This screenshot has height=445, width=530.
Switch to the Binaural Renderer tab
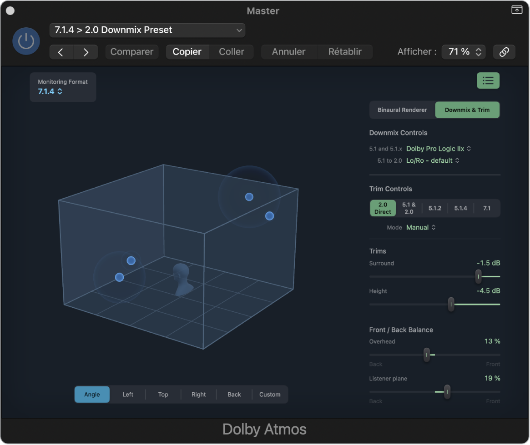tap(402, 110)
